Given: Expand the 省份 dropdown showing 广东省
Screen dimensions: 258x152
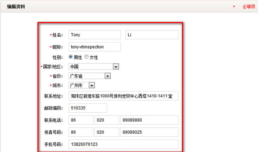Looking at the screenshot, I should [x=90, y=76].
